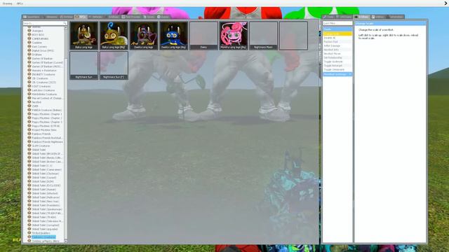Viewport: 449px width, 252px height.
Task: Click the Garten Of Banban category icon
Action: coord(29,58)
